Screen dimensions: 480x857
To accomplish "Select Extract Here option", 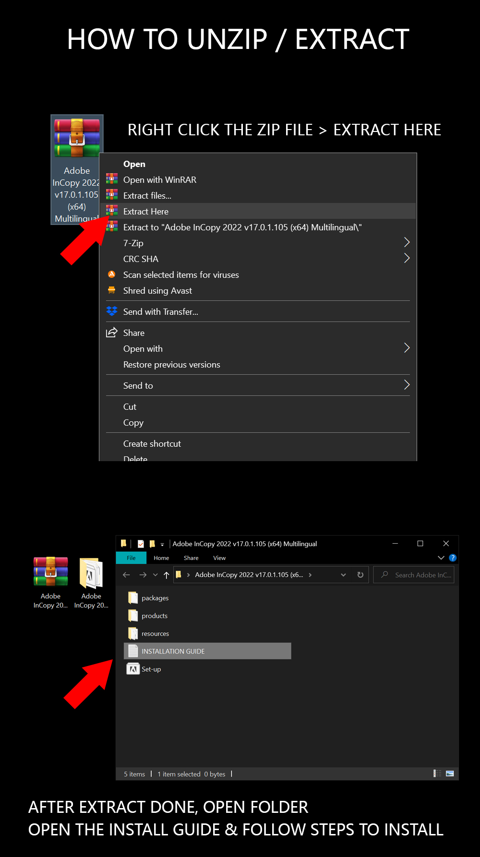I will pyautogui.click(x=146, y=212).
